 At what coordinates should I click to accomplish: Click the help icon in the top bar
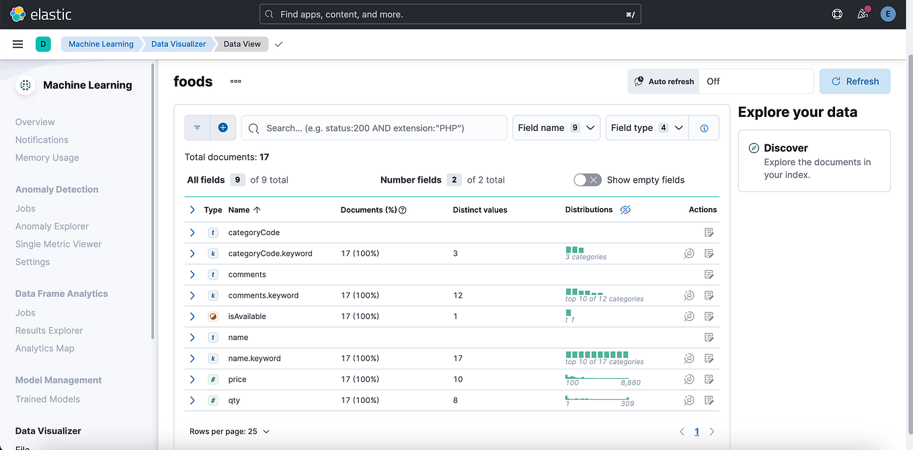[x=836, y=13]
